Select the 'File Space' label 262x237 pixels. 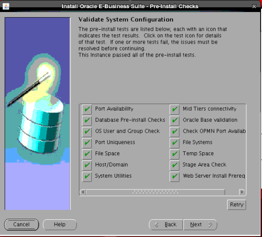tap(107, 154)
